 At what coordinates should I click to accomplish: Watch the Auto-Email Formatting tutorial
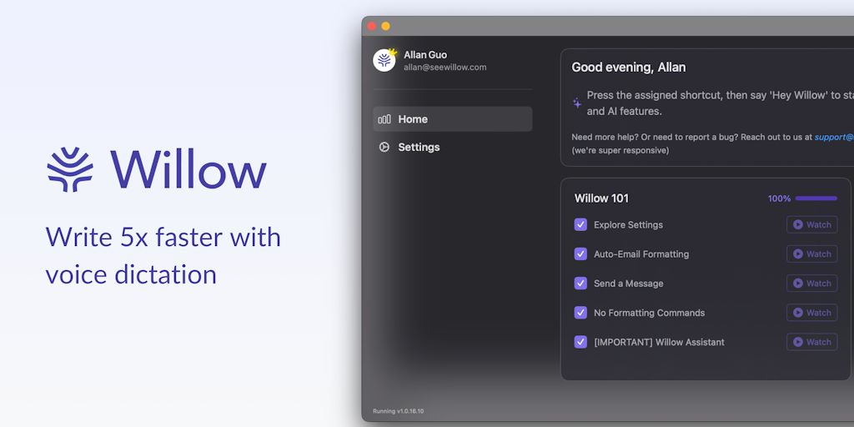pos(811,254)
